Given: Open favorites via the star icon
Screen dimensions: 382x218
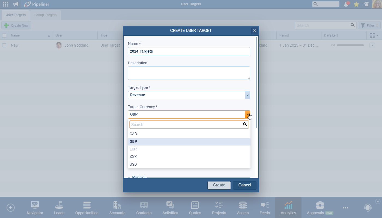Looking at the screenshot, I should 356,4.
